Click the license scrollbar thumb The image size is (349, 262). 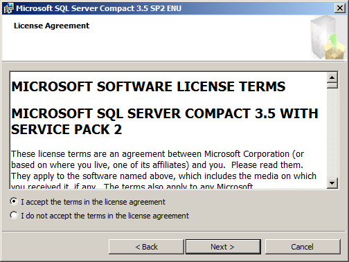[x=332, y=86]
